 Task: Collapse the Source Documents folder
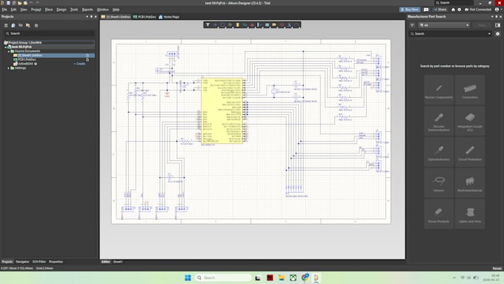pos(9,51)
